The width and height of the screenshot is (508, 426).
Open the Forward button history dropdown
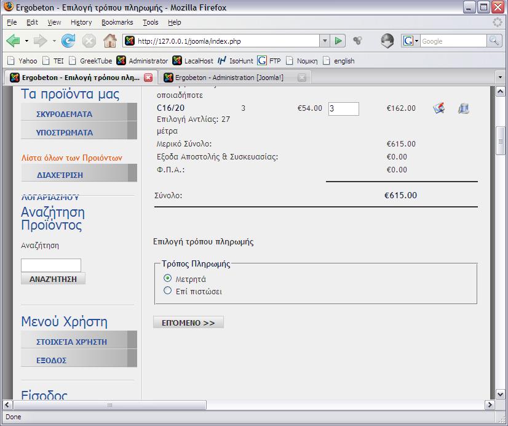[54, 41]
